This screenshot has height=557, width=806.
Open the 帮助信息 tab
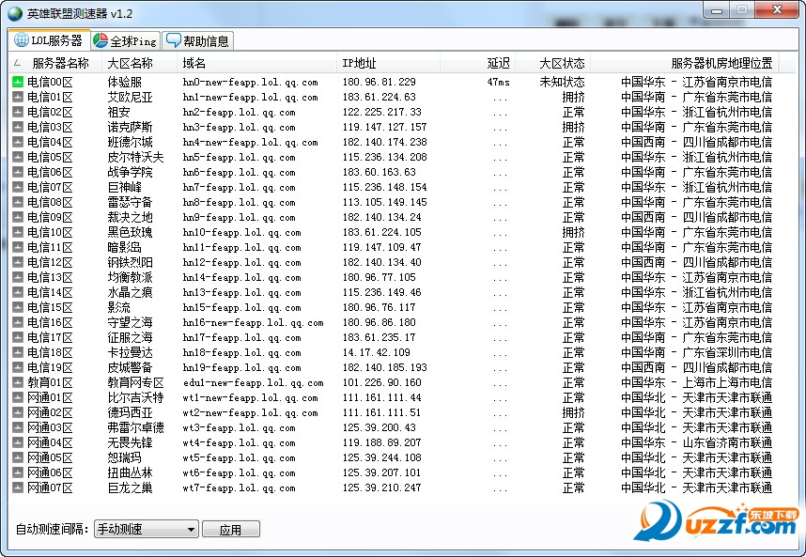(x=193, y=39)
